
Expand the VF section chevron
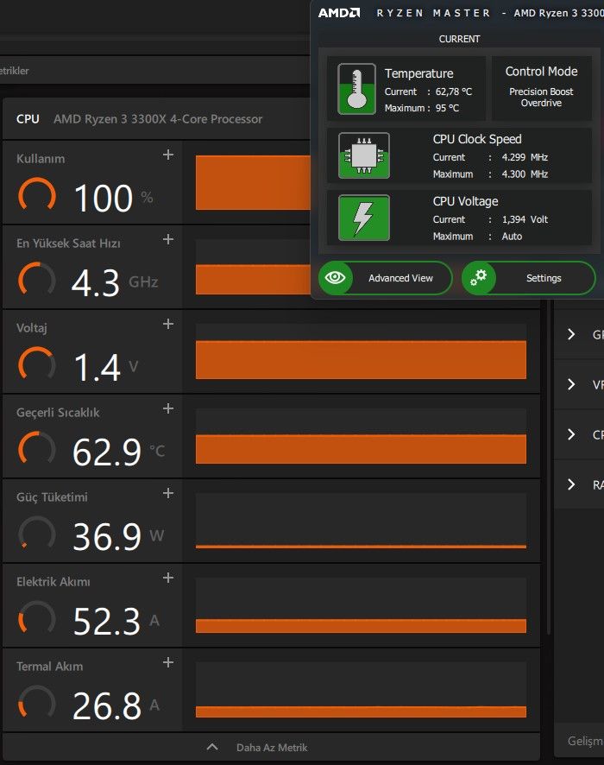tap(571, 384)
